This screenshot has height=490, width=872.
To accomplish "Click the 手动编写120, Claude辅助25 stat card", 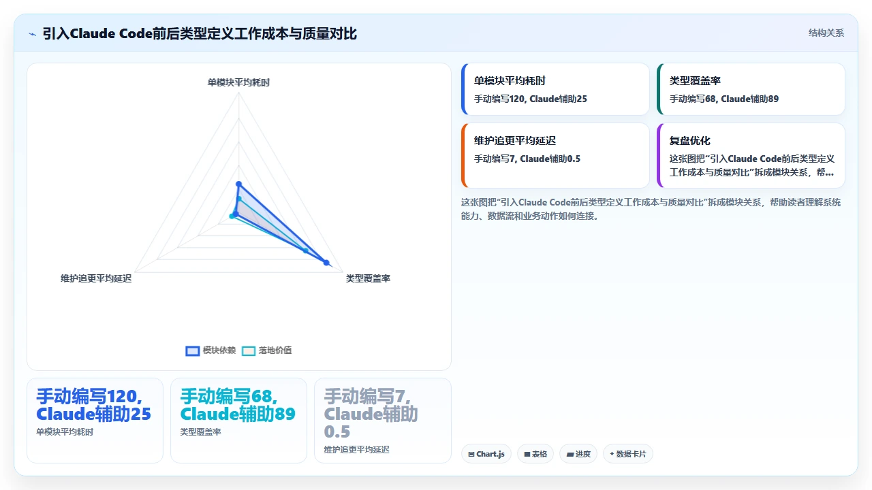I will (x=95, y=421).
